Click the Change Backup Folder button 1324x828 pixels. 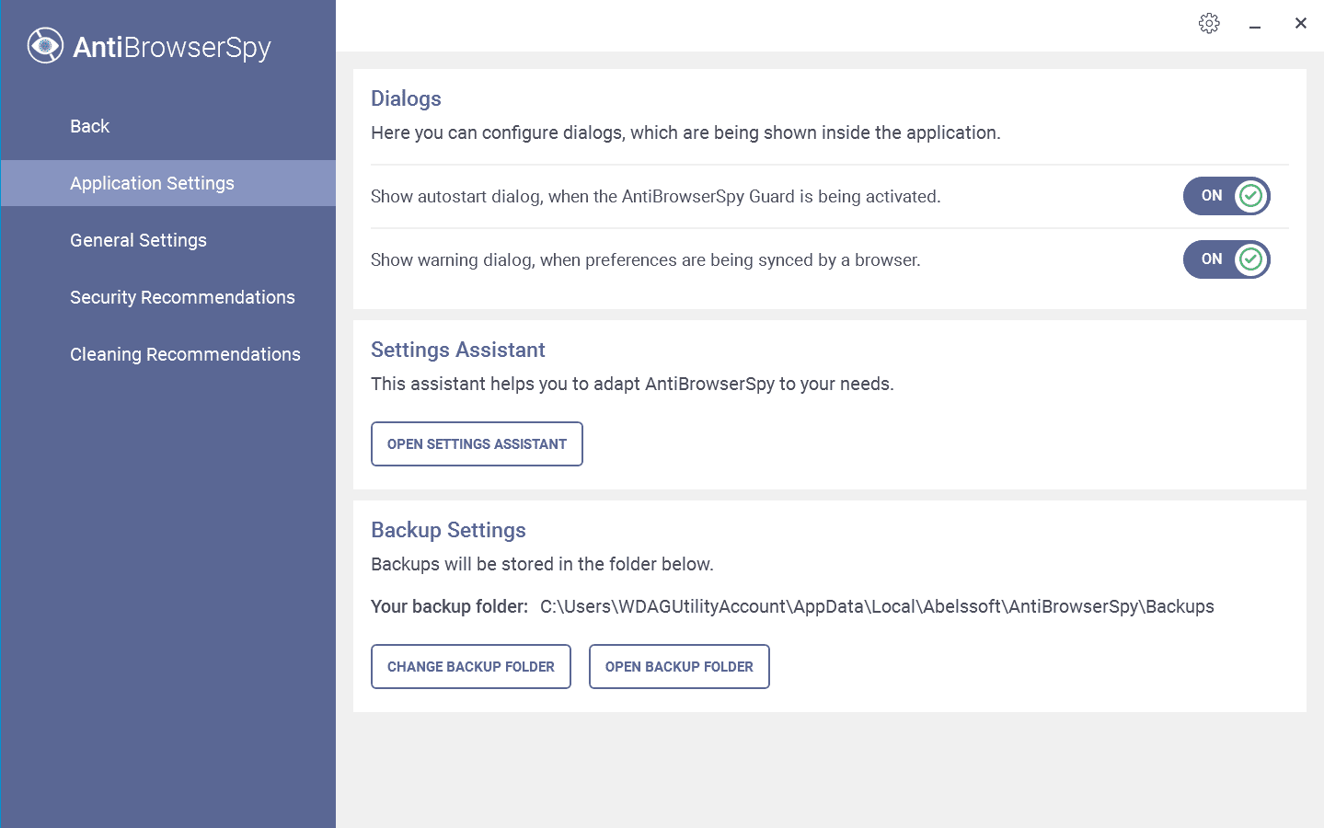point(470,667)
